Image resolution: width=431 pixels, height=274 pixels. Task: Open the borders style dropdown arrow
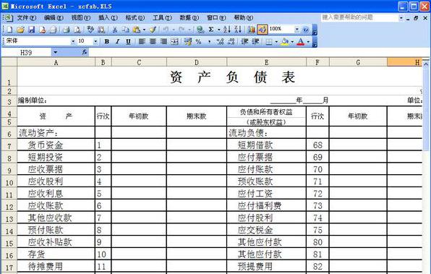point(276,41)
